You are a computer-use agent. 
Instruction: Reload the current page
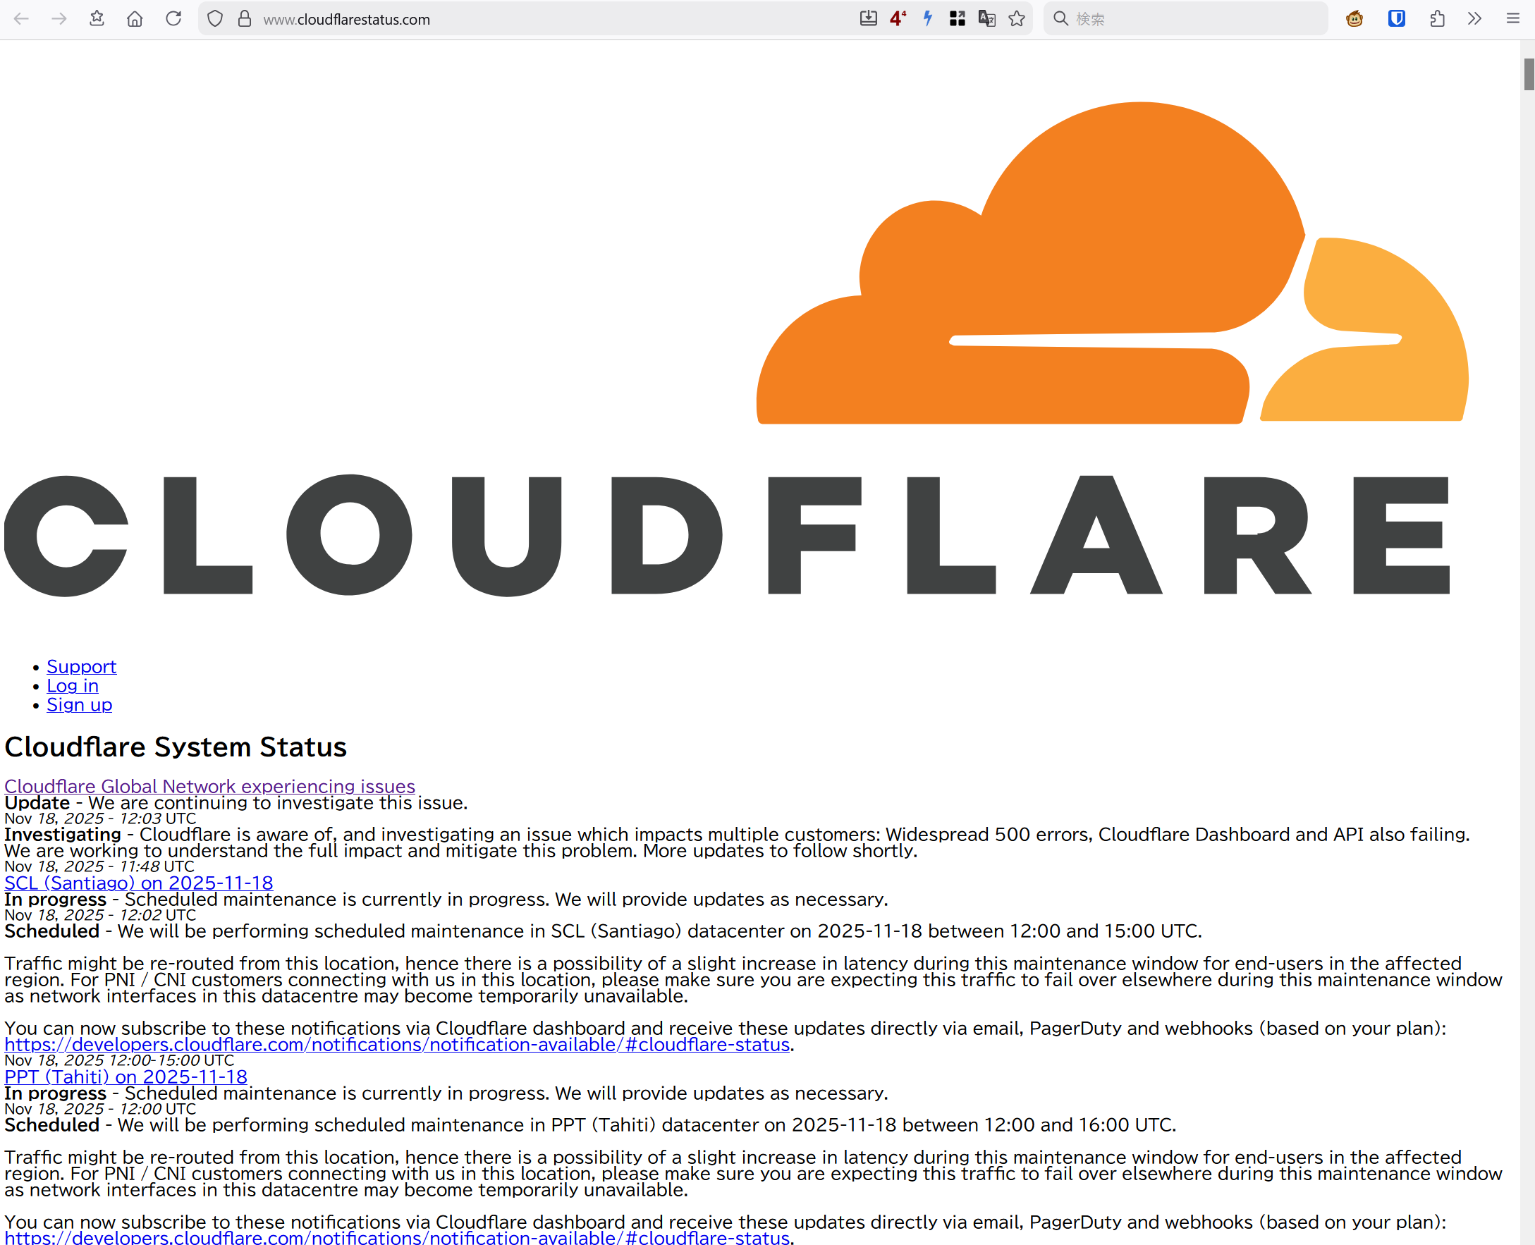point(173,18)
